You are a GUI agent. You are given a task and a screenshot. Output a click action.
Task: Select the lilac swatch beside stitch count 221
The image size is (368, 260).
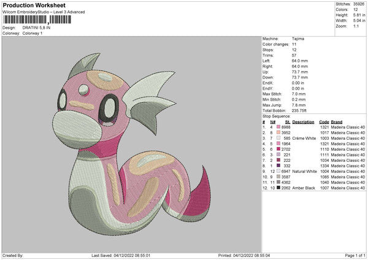[x=278, y=155]
